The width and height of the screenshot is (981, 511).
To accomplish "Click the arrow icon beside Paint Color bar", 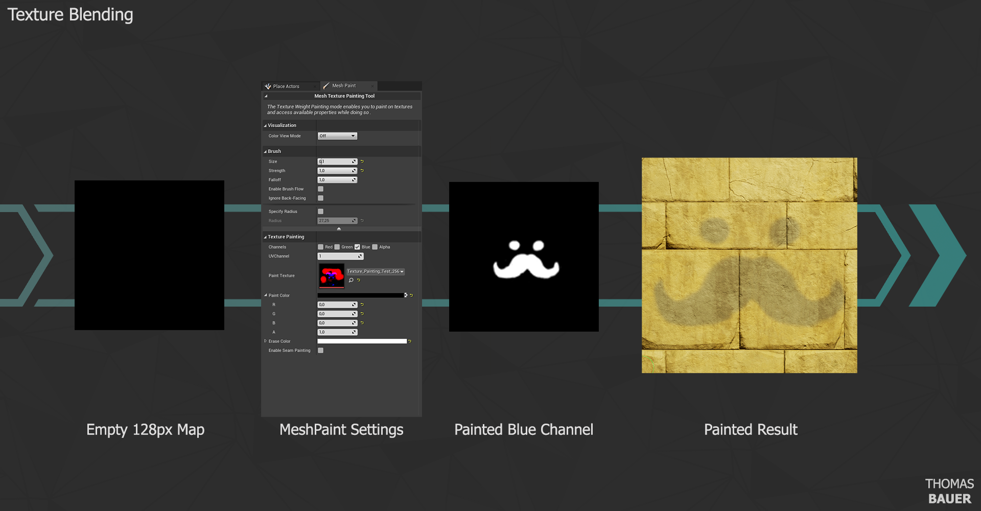I will pyautogui.click(x=406, y=295).
